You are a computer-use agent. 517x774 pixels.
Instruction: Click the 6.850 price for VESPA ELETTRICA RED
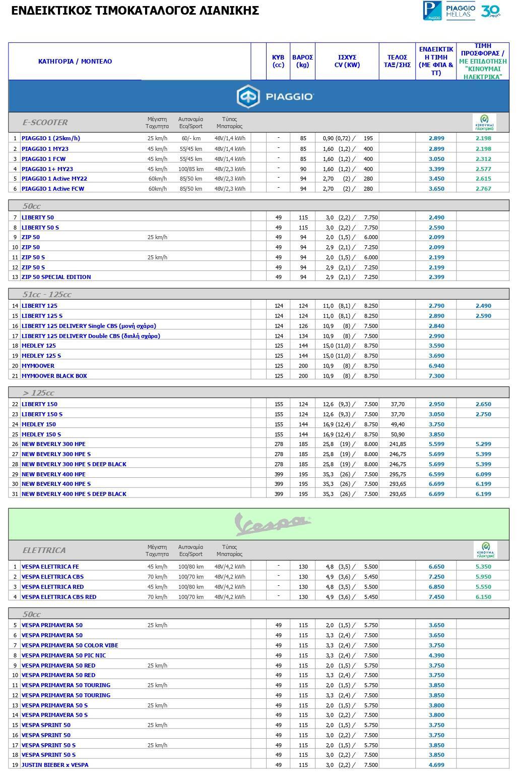point(436,587)
